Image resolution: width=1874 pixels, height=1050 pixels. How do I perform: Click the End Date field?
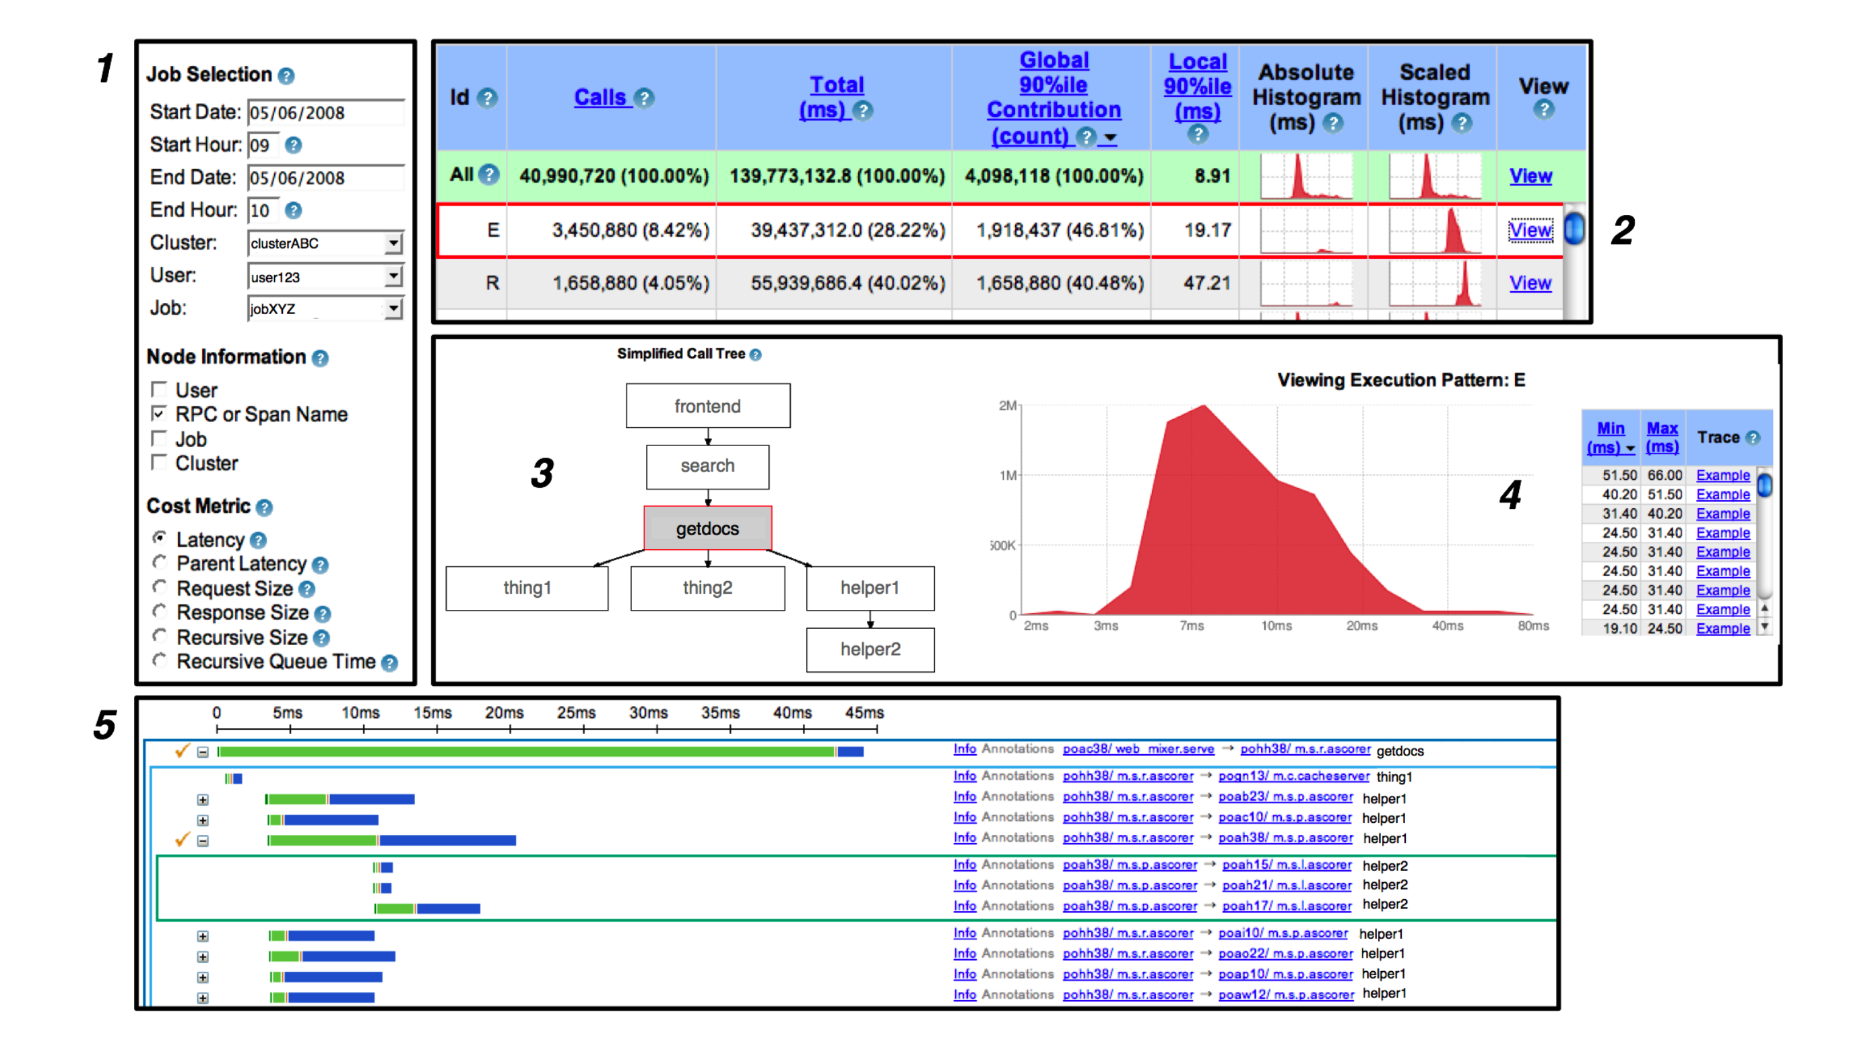tap(325, 179)
